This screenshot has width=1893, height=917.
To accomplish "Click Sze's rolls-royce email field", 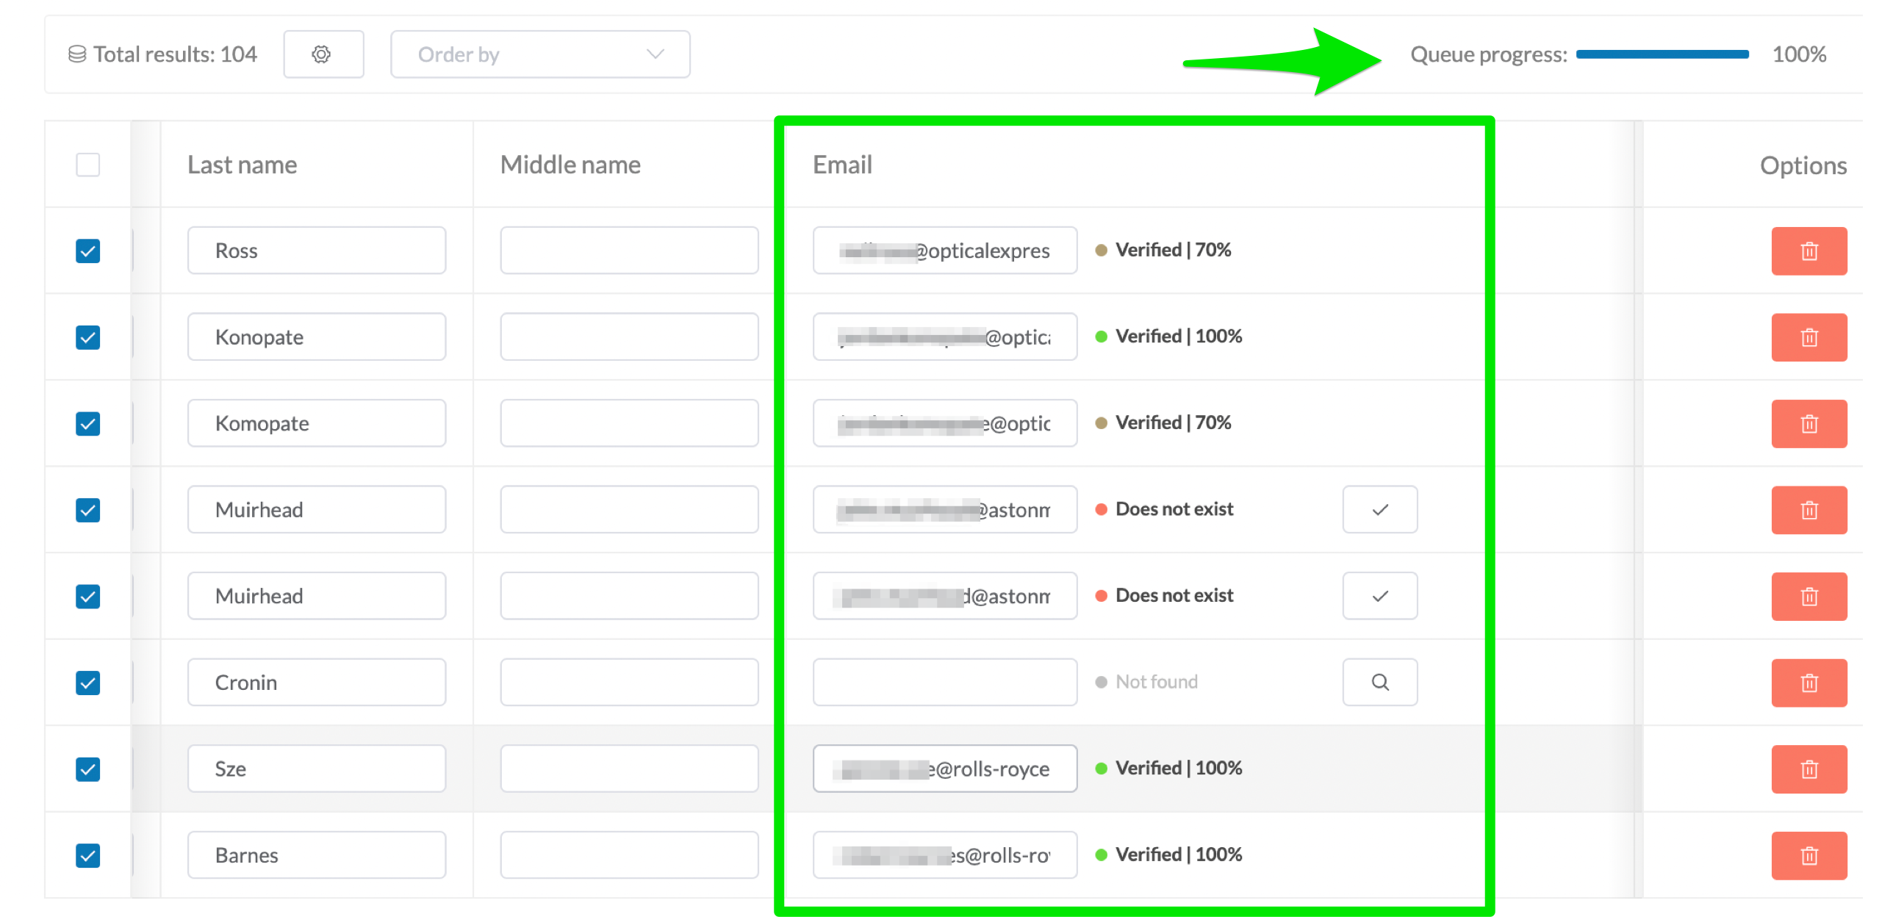I will click(944, 769).
